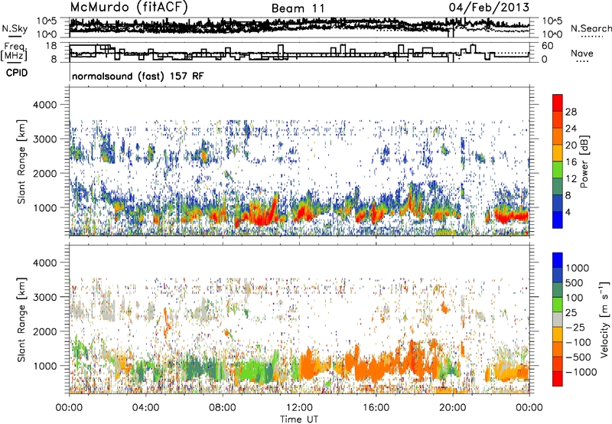Click Slant Range label of velocity panel

point(21,320)
